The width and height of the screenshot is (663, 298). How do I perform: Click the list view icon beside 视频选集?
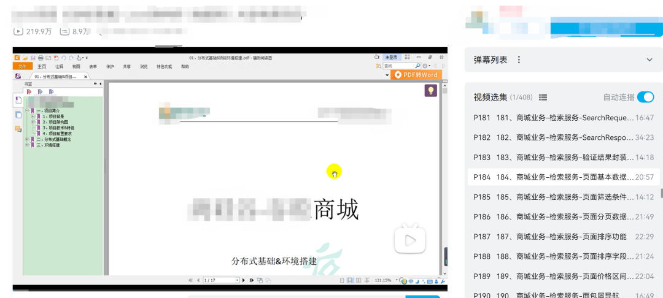click(x=543, y=97)
